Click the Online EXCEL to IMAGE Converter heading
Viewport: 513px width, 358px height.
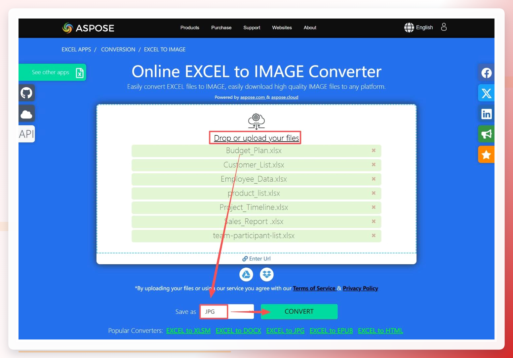point(256,71)
